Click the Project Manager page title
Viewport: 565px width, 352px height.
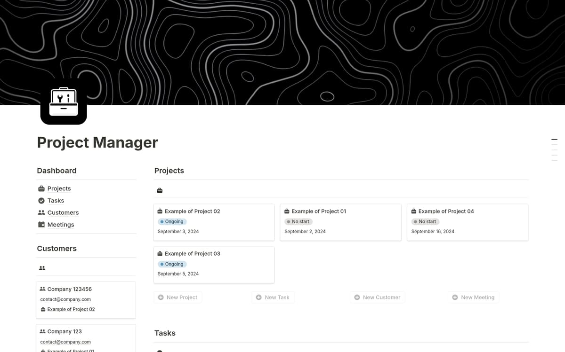click(97, 142)
